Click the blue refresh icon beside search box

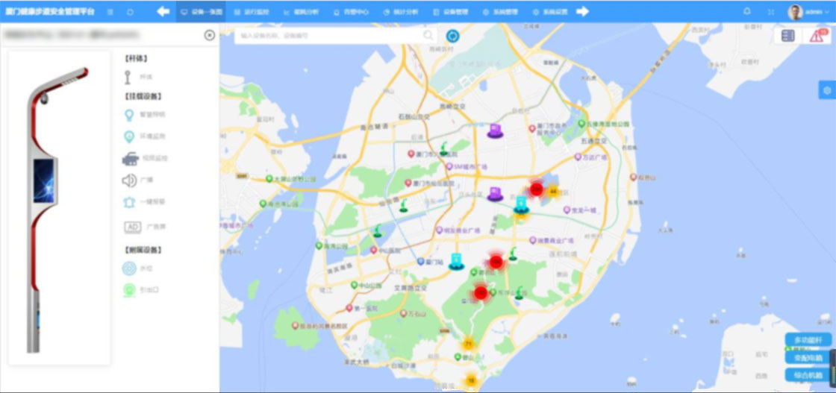452,35
